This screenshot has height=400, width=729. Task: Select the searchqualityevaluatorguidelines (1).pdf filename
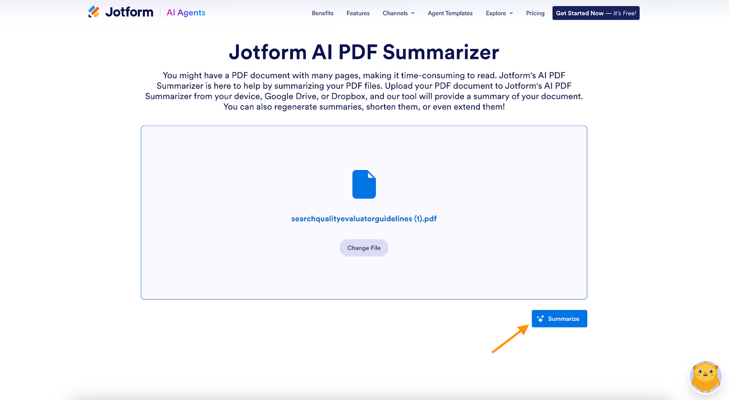pos(364,219)
